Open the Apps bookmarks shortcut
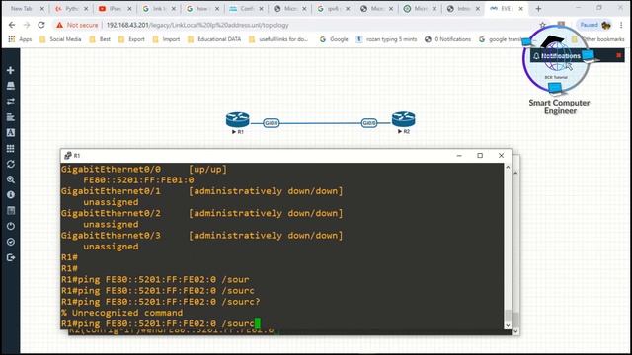 (20, 39)
